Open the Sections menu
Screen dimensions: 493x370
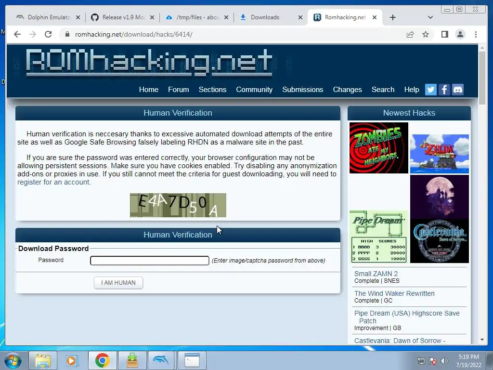[x=212, y=90]
